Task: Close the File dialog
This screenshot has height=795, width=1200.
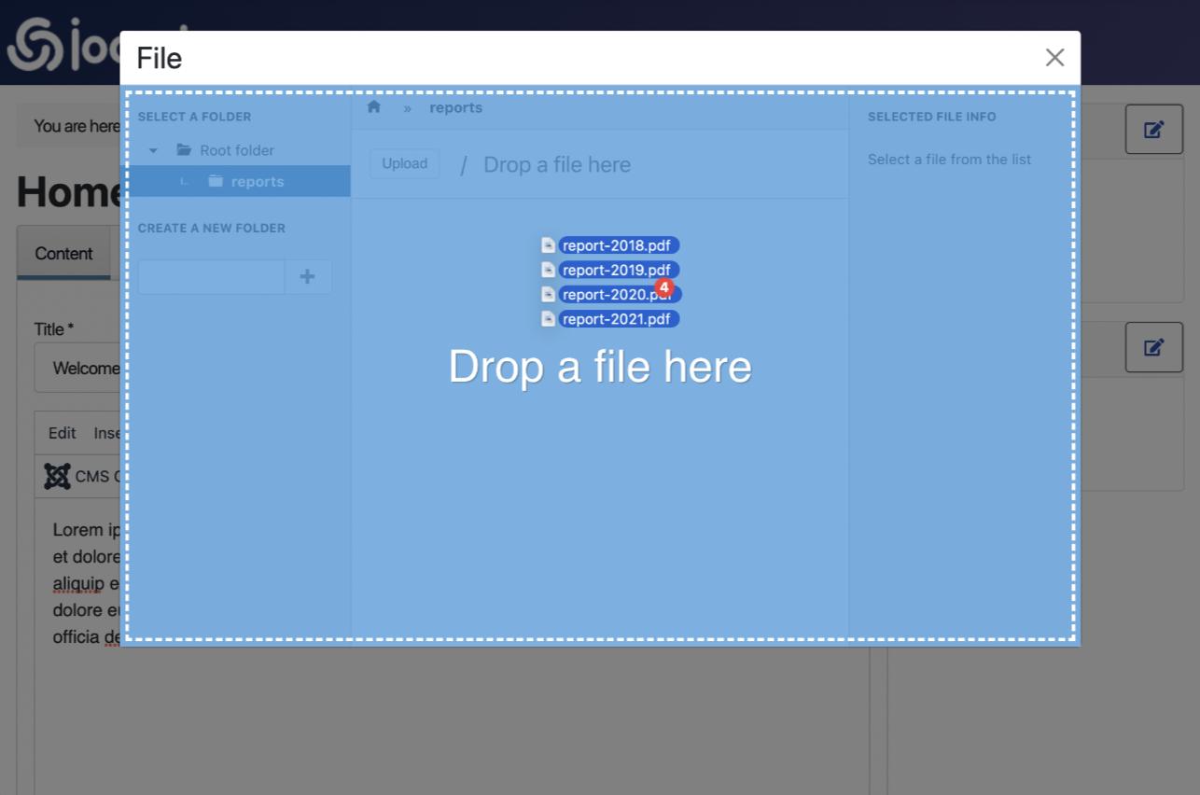Action: click(1054, 58)
